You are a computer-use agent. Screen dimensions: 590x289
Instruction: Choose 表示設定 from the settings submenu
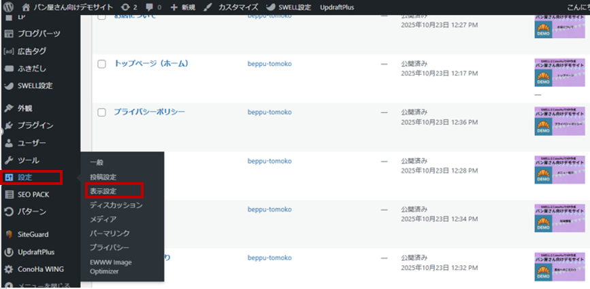tap(103, 191)
